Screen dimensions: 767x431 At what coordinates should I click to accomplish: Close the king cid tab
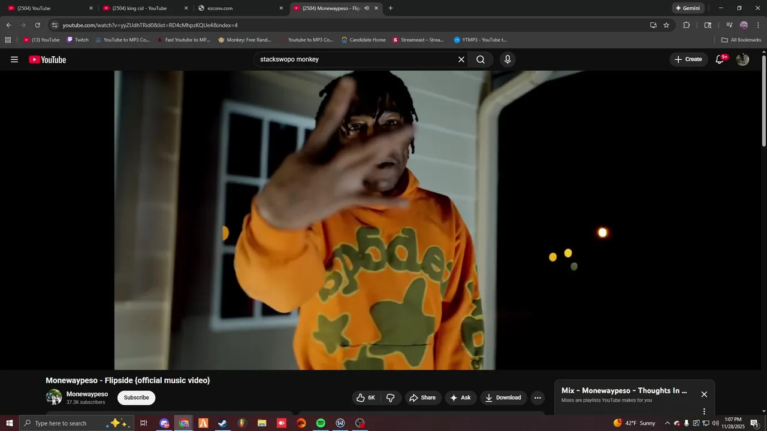pos(186,8)
